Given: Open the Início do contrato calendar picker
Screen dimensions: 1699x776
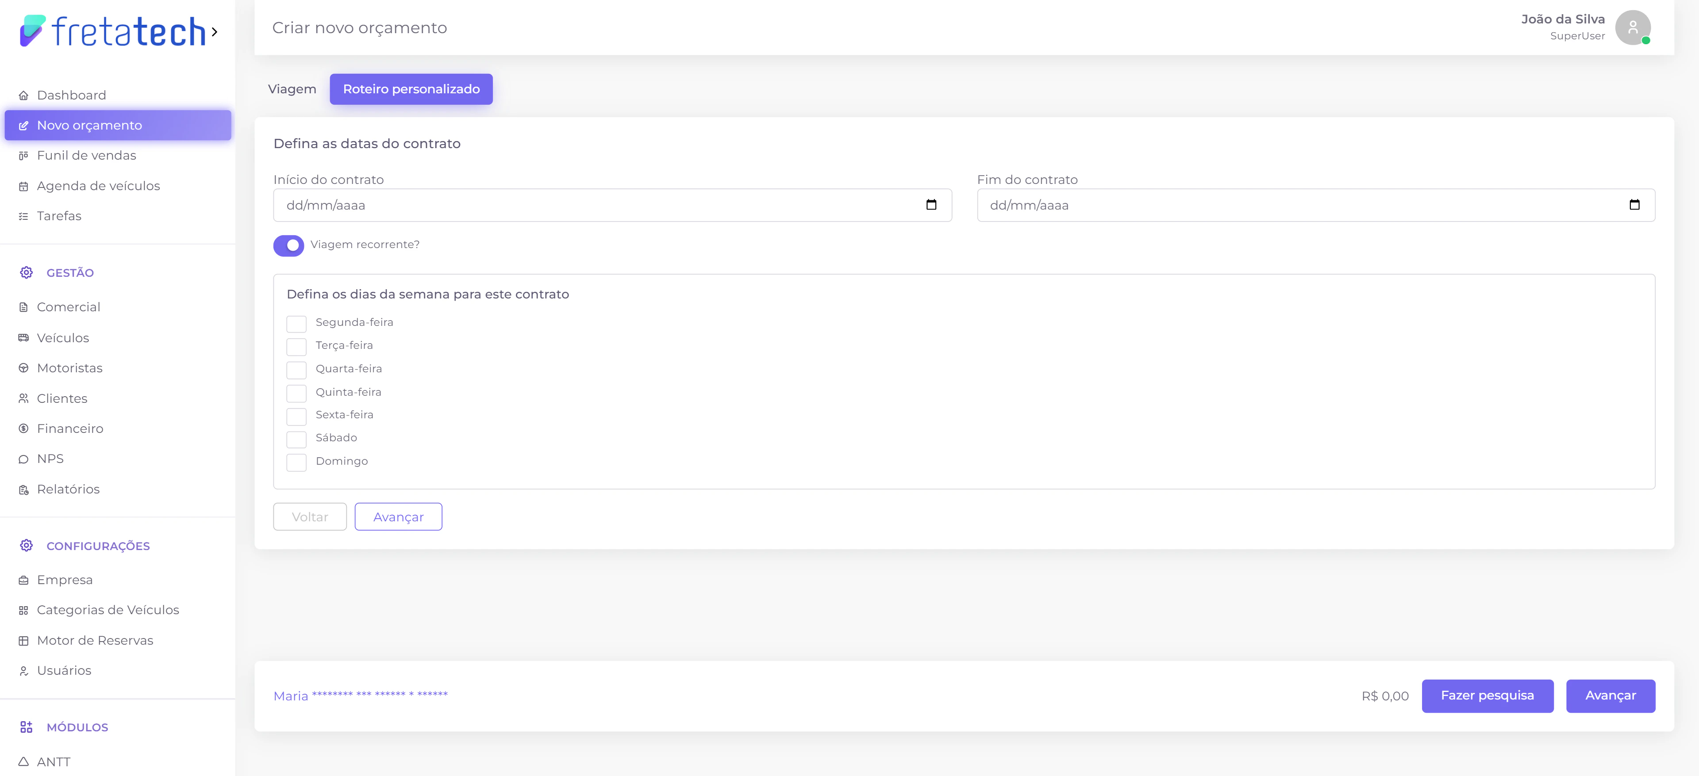Looking at the screenshot, I should point(930,205).
